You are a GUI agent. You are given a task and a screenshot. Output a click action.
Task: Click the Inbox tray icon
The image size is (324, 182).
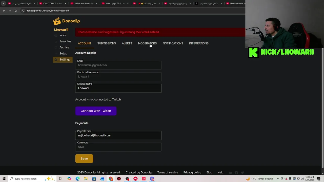click(56, 35)
